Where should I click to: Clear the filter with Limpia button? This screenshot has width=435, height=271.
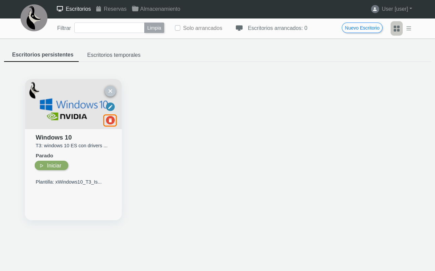[154, 28]
